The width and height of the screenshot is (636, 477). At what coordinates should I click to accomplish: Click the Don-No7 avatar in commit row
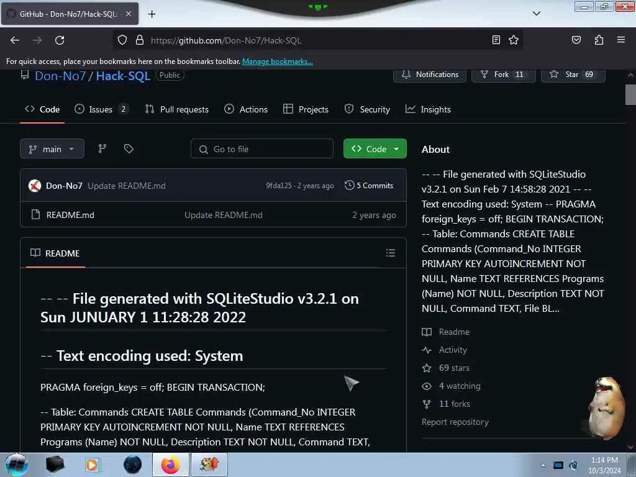coord(35,186)
